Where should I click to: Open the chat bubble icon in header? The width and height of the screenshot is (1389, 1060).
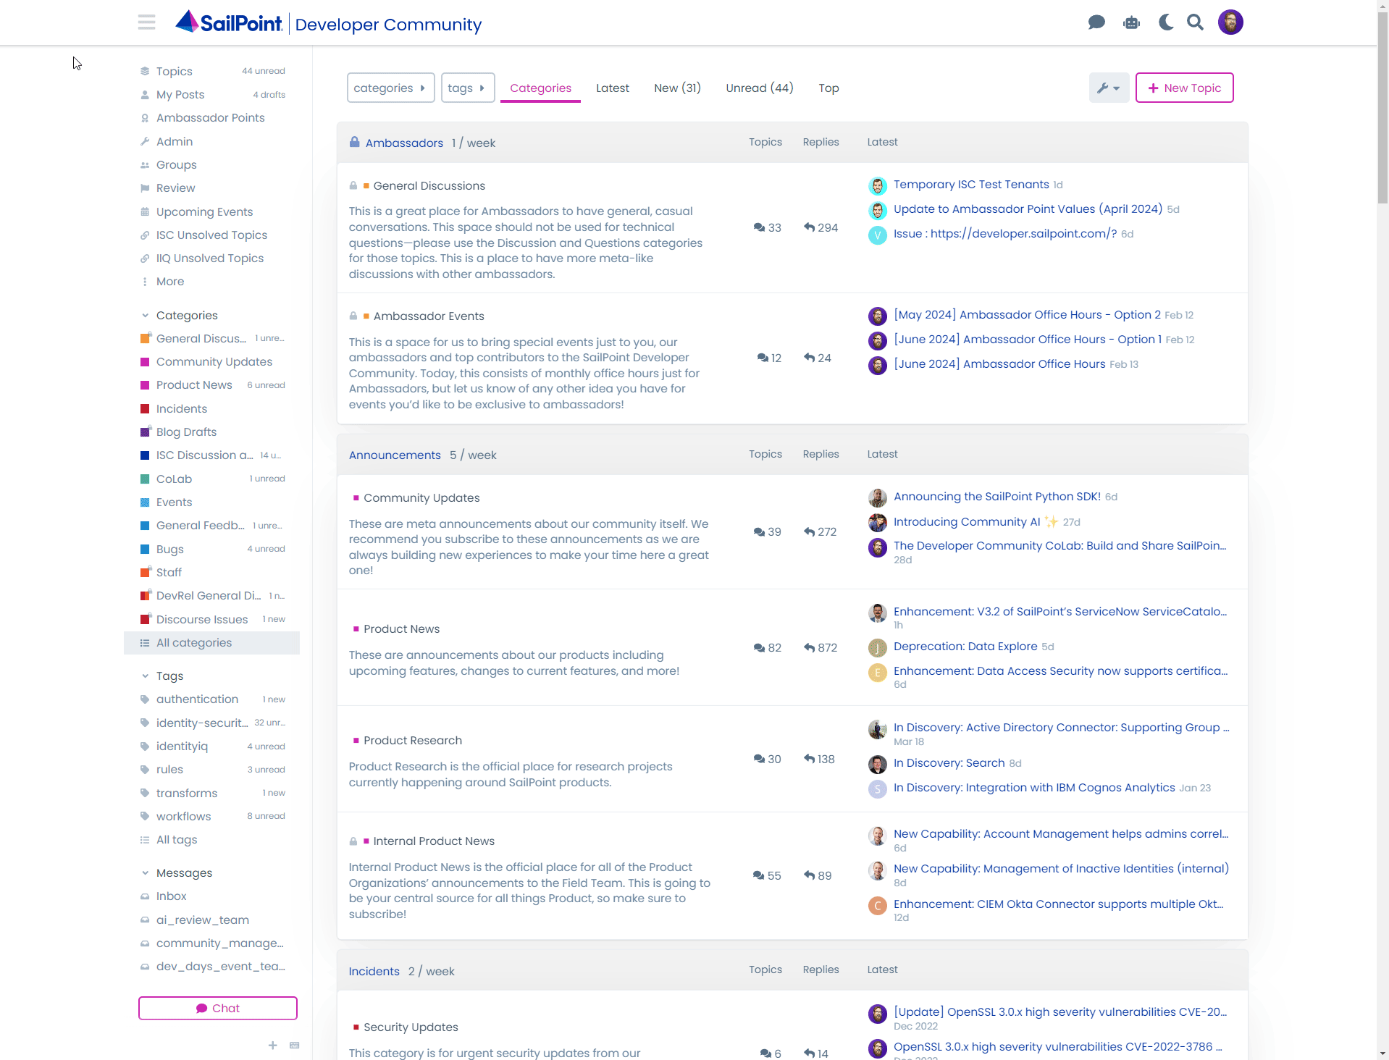click(1096, 22)
